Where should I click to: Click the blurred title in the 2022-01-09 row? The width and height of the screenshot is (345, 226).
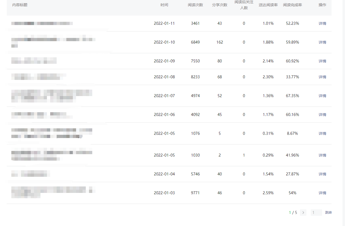pyautogui.click(x=34, y=61)
